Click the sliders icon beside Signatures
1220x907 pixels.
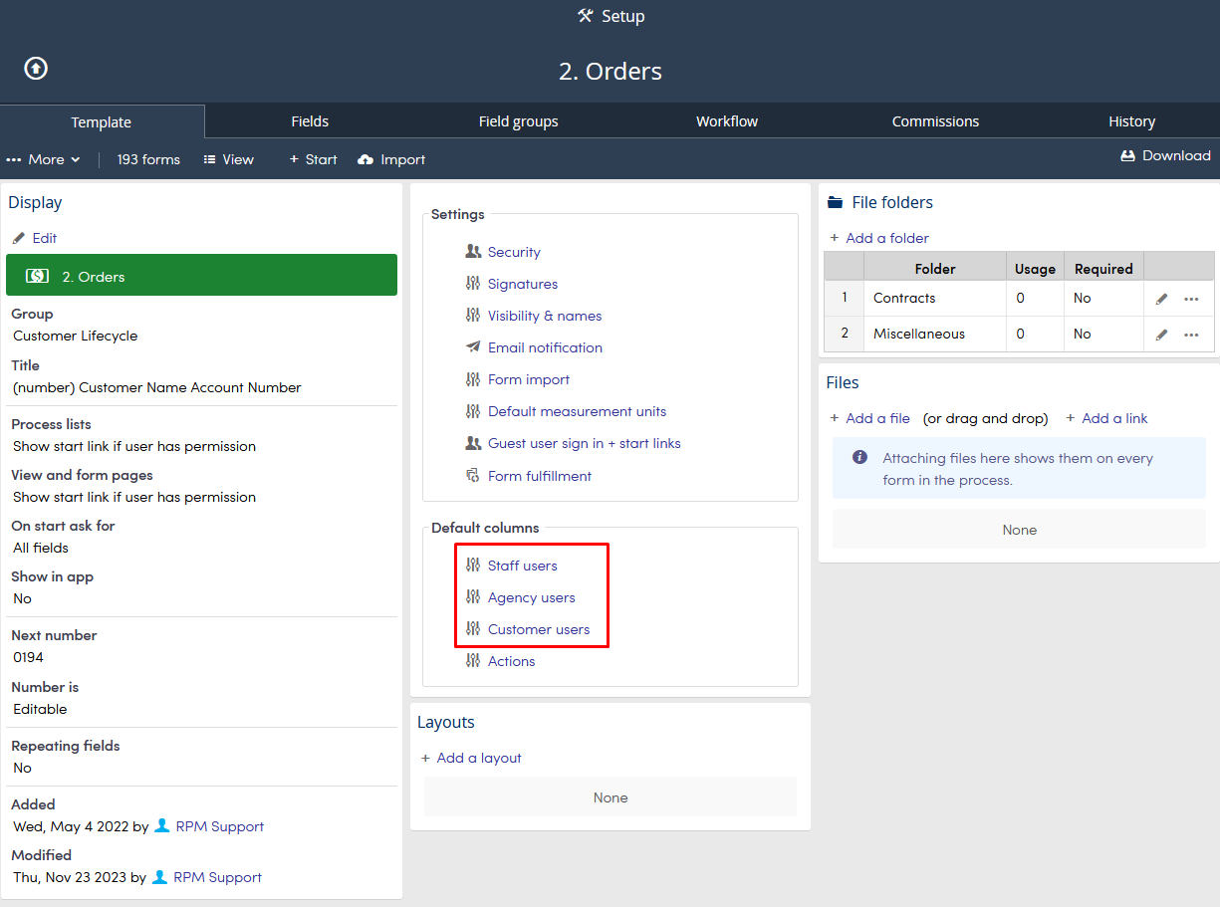(x=473, y=284)
